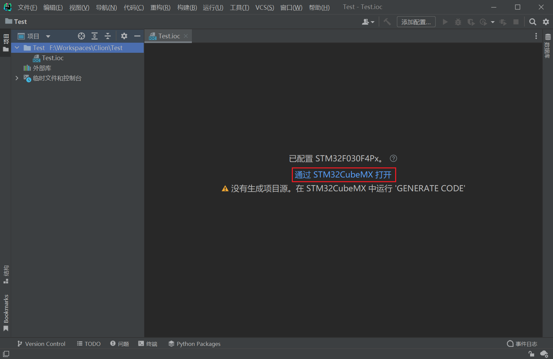This screenshot has height=359, width=553.
Task: Click the green Run arrow icon
Action: point(445,22)
